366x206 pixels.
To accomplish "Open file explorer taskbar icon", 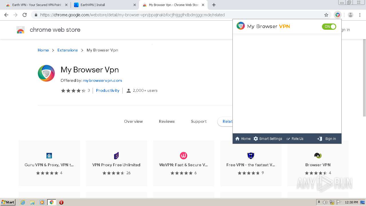I will (32, 202).
